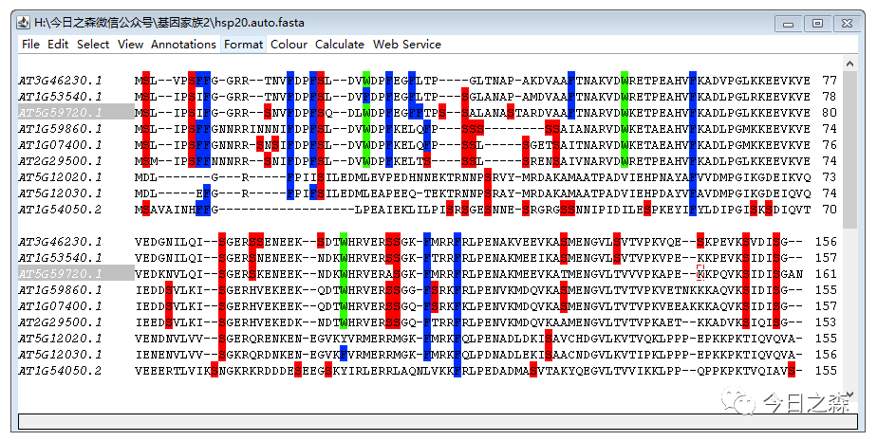Open the Colour menu
Screen dimensions: 877x441
tap(289, 45)
